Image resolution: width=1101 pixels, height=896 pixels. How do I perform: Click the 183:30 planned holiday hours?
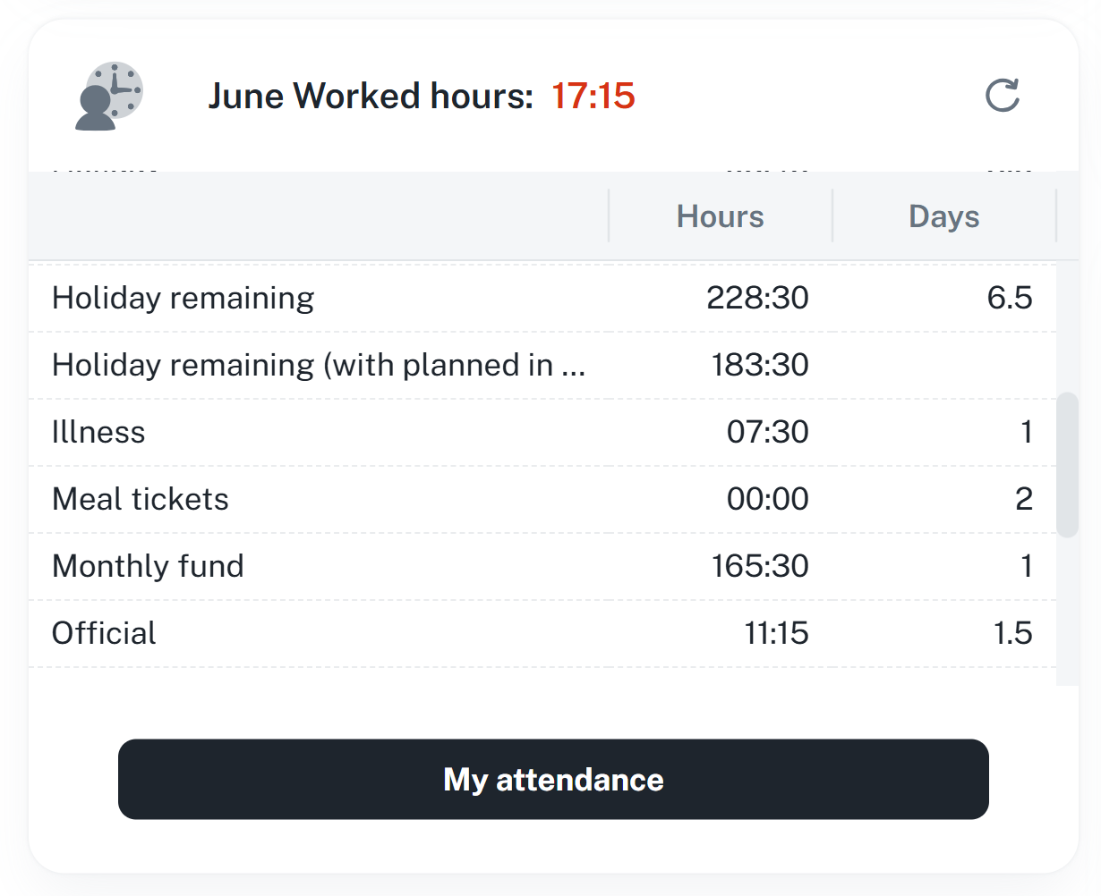coord(760,365)
